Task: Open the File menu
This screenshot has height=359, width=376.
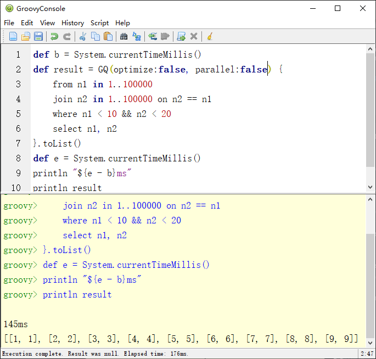Action: [9, 23]
